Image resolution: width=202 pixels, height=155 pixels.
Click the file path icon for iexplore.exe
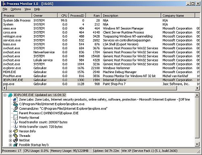click(15, 104)
